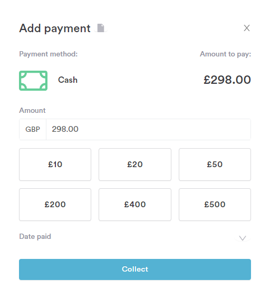Choose the £50 quick amount
The height and width of the screenshot is (299, 270).
[x=215, y=165]
